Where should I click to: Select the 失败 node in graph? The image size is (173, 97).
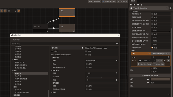67,28
